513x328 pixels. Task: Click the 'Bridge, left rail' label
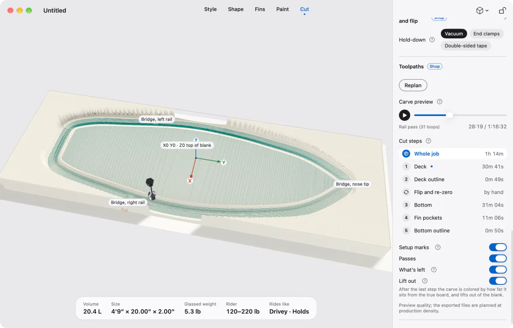coord(156,119)
